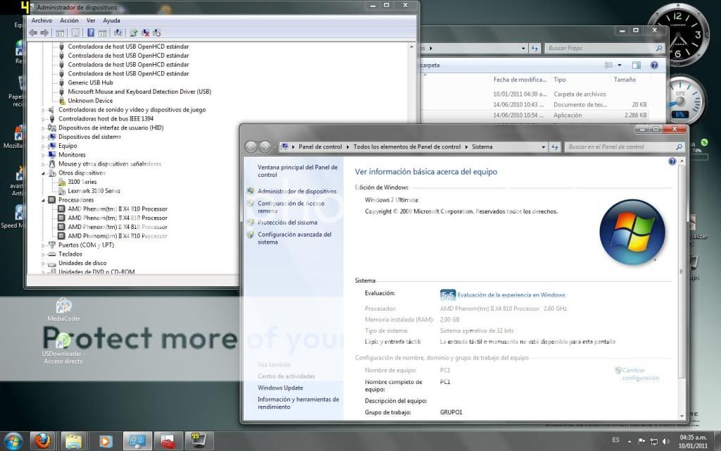
Task: Click the Fraps taskbar button
Action: 198,441
